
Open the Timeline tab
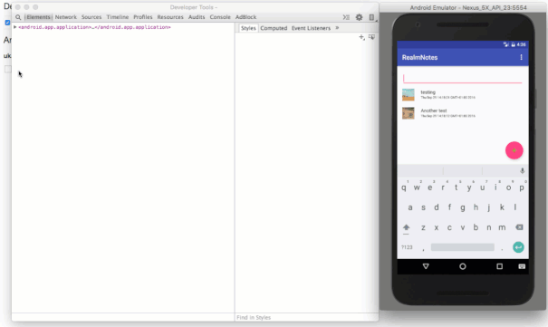coord(118,17)
